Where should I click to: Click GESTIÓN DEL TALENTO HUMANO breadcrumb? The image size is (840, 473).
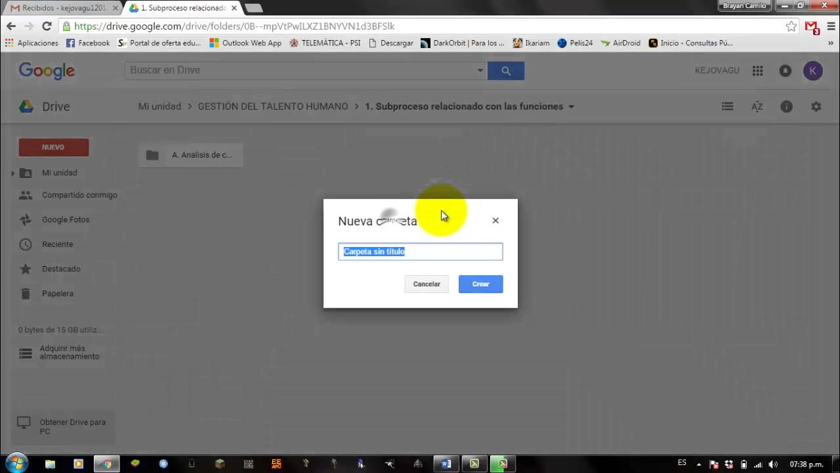(273, 106)
